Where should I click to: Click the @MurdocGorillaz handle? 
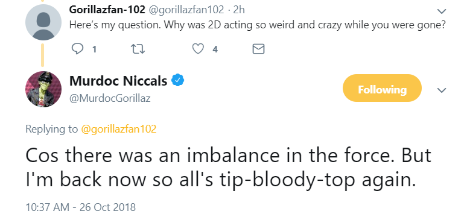point(110,98)
